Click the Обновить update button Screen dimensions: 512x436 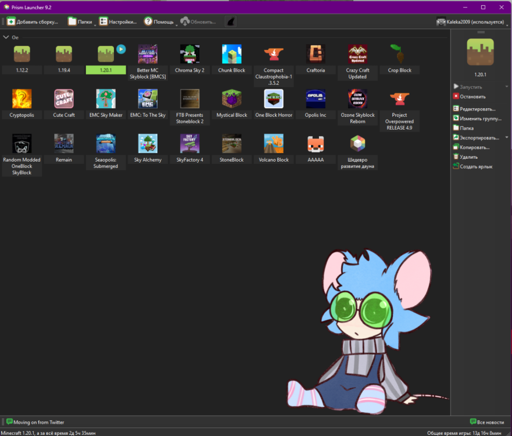point(198,22)
